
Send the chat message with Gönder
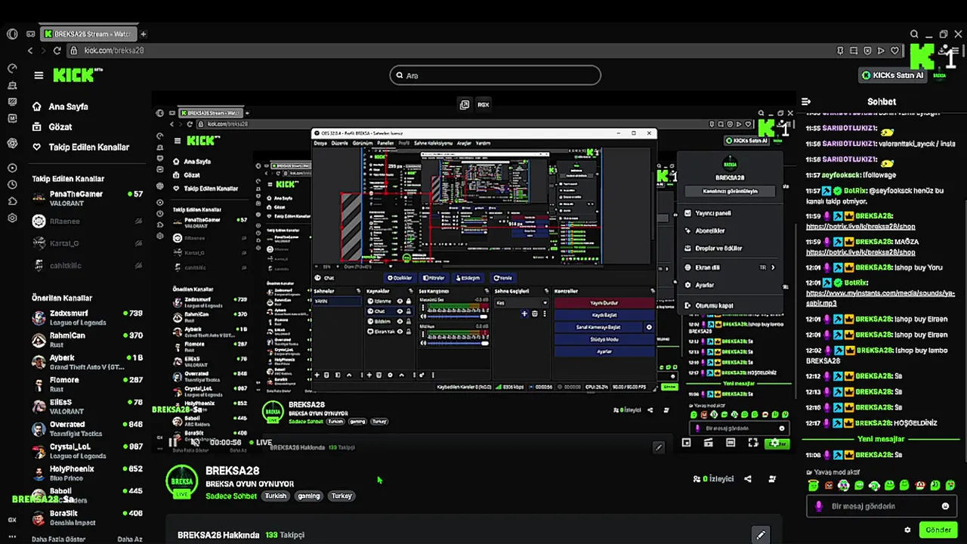(x=938, y=530)
